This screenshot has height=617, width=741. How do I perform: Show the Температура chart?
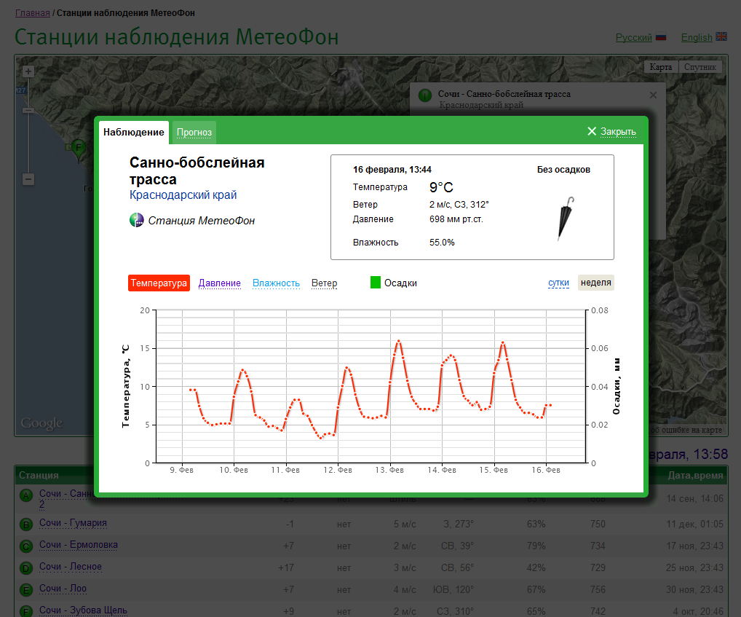click(x=159, y=283)
